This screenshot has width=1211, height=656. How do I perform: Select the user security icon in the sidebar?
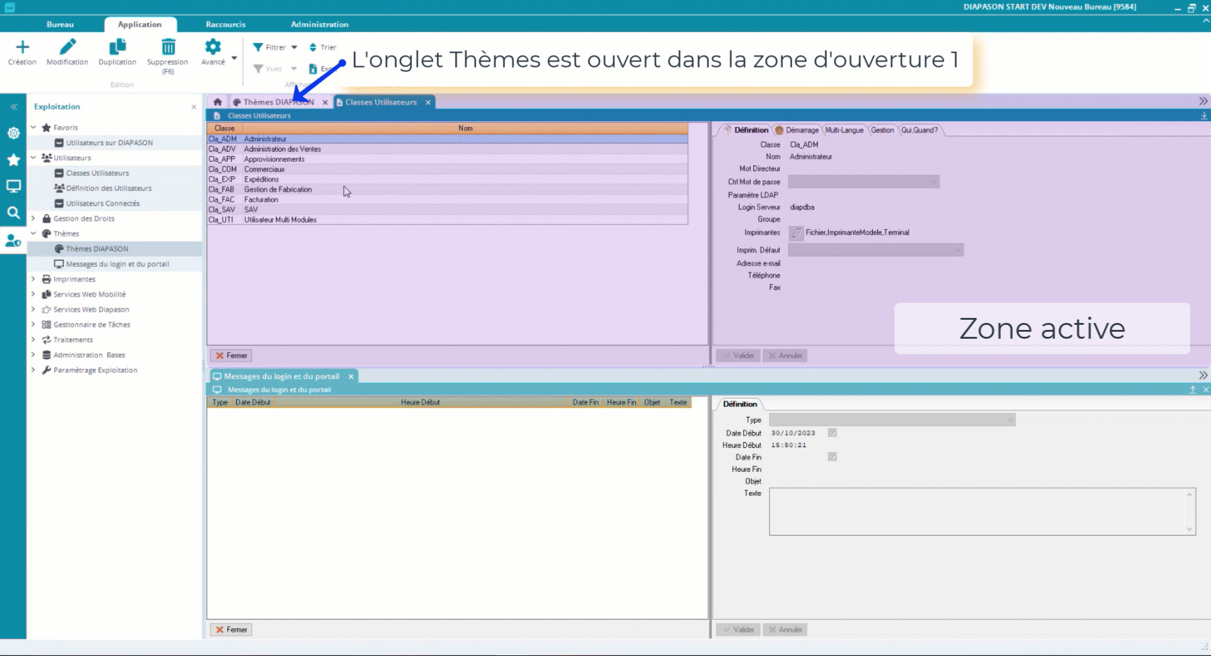[x=13, y=240]
